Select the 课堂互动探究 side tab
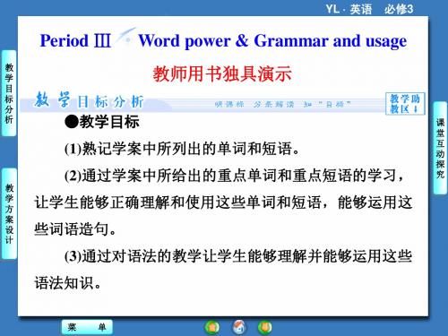 coord(440,148)
